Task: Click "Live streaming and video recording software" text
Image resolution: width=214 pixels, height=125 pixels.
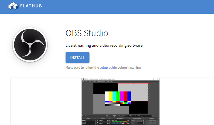Action: coord(104,45)
